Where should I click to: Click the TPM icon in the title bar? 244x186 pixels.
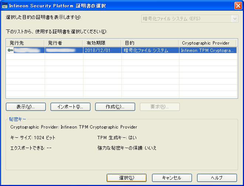[x=4, y=6]
